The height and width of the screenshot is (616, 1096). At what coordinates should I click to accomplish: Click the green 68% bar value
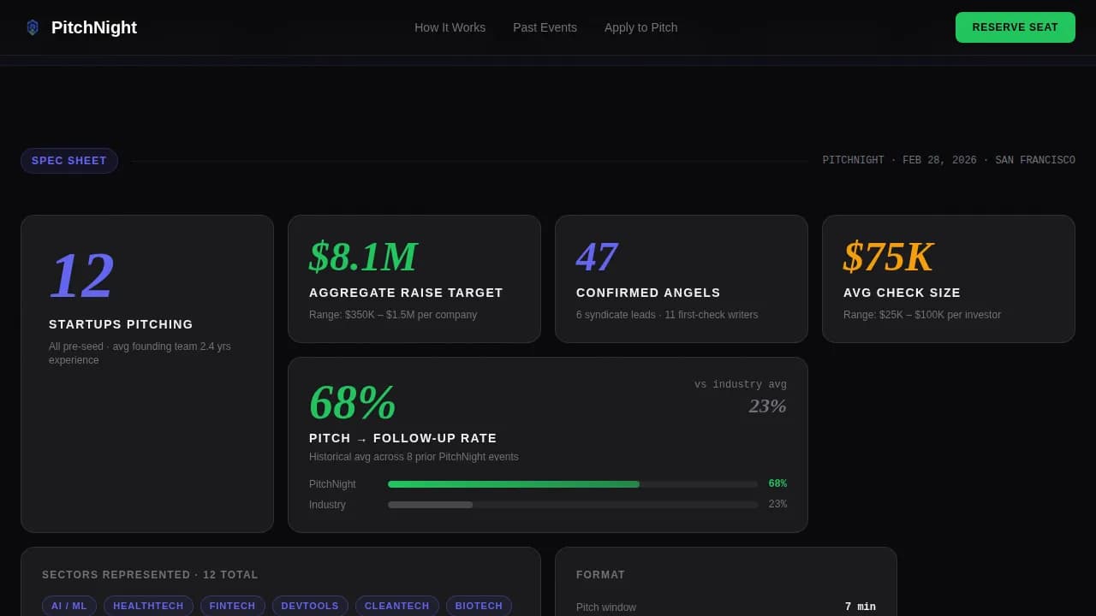(777, 484)
